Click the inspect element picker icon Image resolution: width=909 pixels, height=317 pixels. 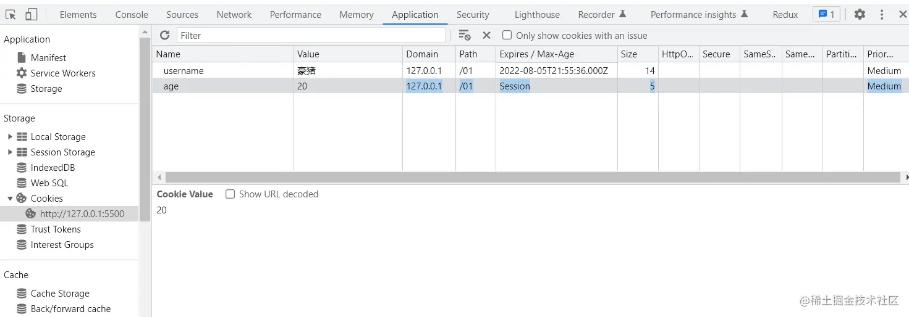tap(11, 14)
